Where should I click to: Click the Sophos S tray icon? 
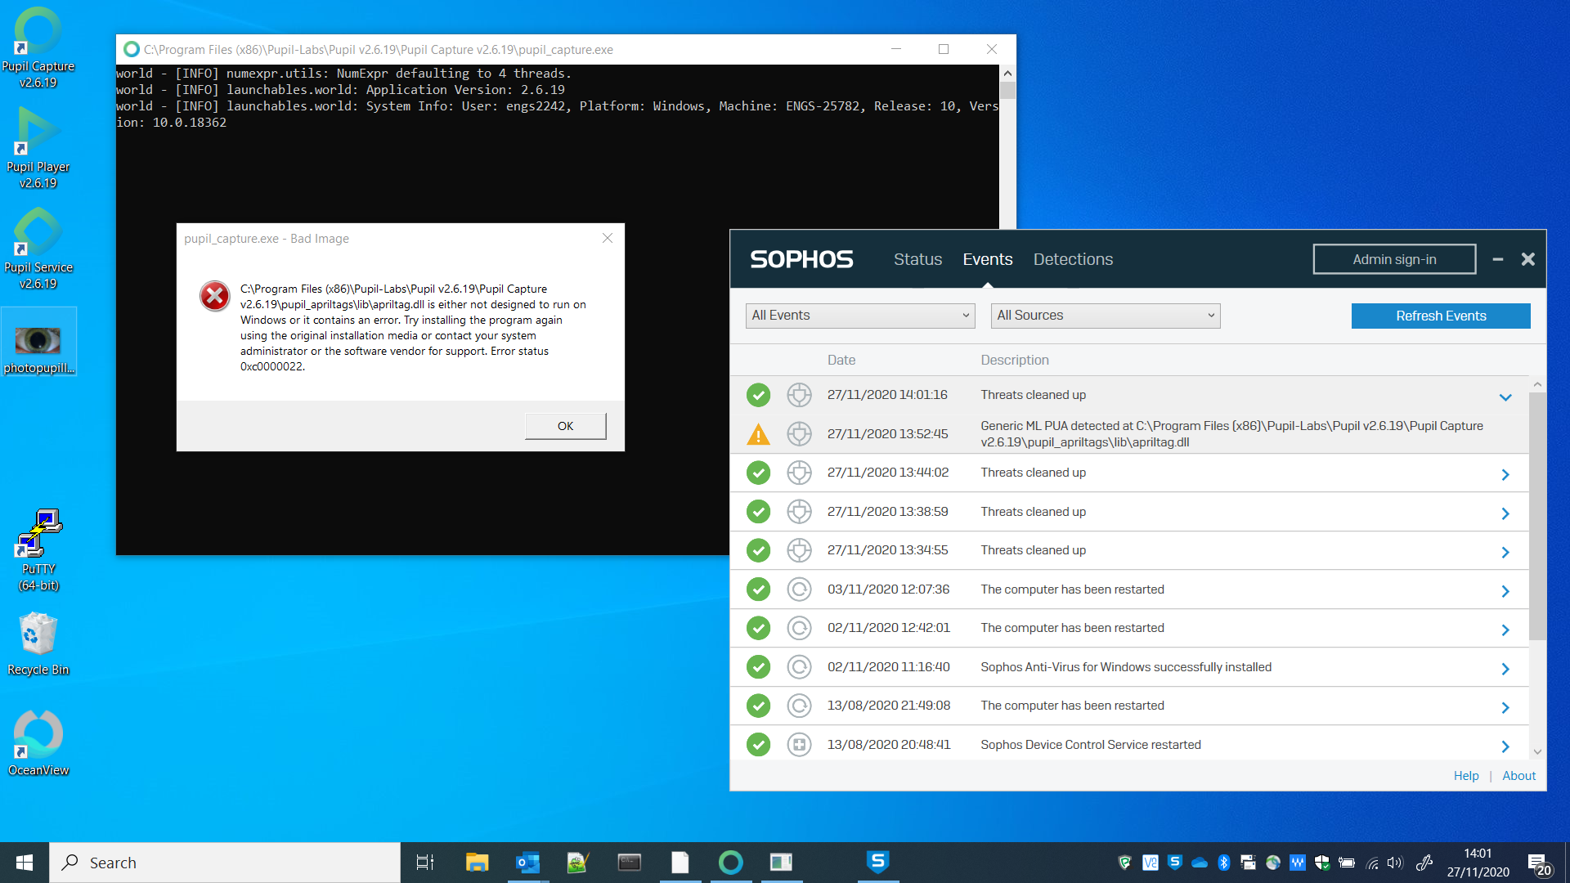[x=1175, y=862]
